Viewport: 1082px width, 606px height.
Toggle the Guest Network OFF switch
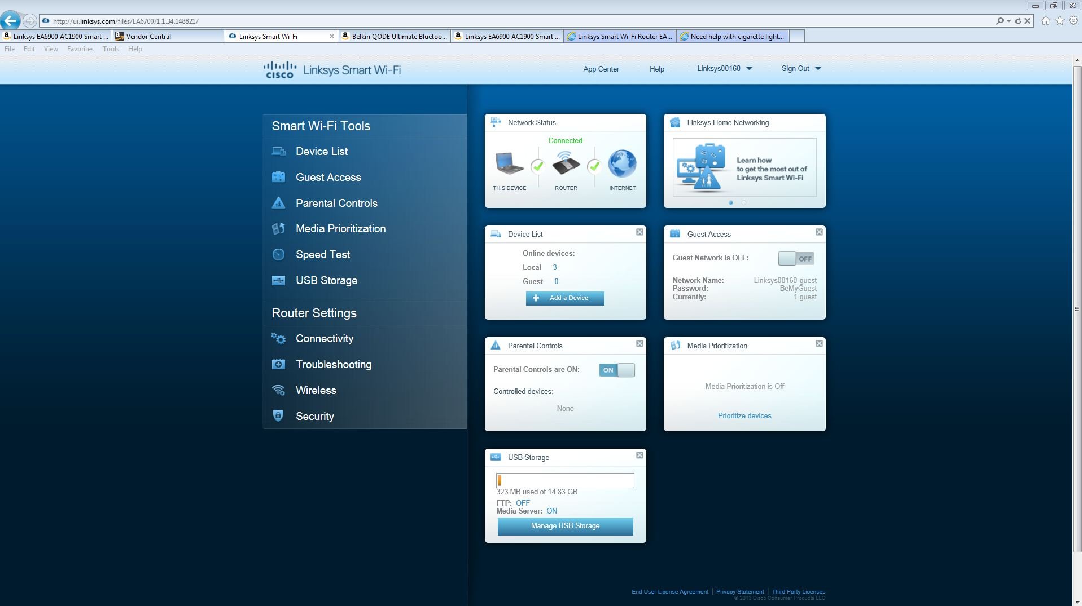tap(796, 259)
